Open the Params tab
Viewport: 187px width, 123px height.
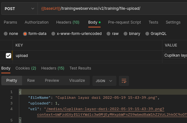click(10, 22)
